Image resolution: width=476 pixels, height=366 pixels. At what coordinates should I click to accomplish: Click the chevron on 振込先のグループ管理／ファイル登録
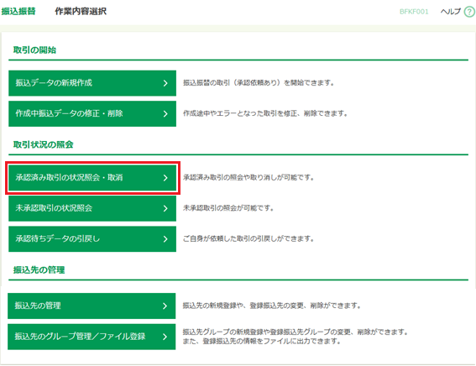coord(165,337)
